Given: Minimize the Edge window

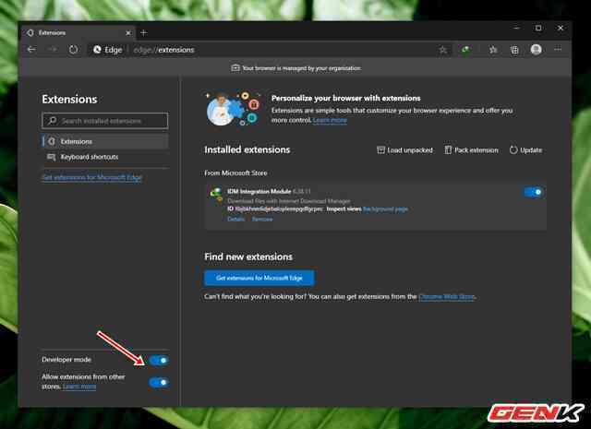Looking at the screenshot, I should pyautogui.click(x=517, y=28).
